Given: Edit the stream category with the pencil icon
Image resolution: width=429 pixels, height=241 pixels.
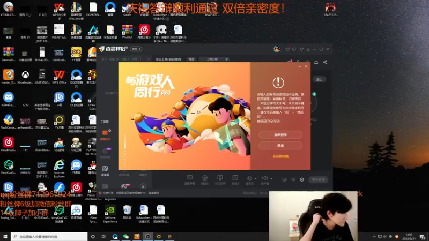Looking at the screenshot, I should point(227,59).
